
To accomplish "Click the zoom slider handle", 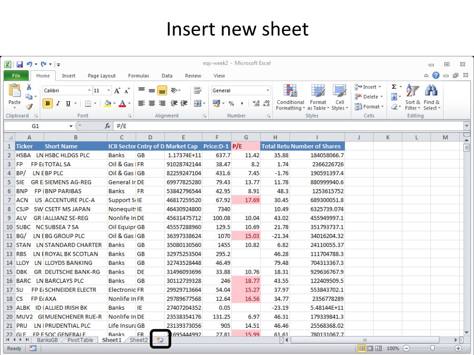I will 432,349.
